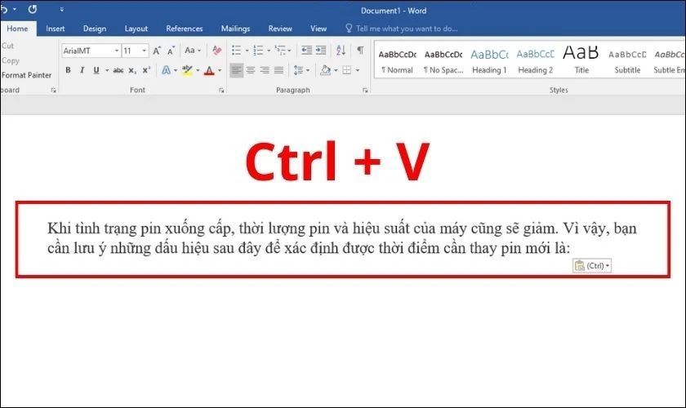Open References tab

185,29
